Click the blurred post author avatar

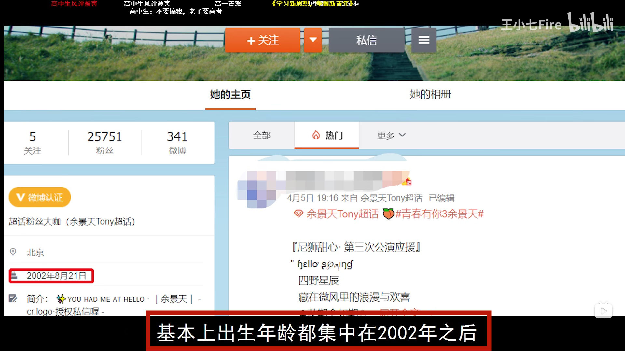(257, 190)
